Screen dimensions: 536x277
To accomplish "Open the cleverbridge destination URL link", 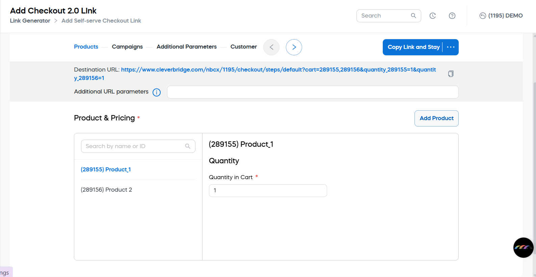I will click(x=278, y=70).
